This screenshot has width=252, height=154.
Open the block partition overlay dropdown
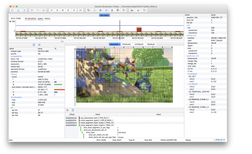(x=101, y=10)
